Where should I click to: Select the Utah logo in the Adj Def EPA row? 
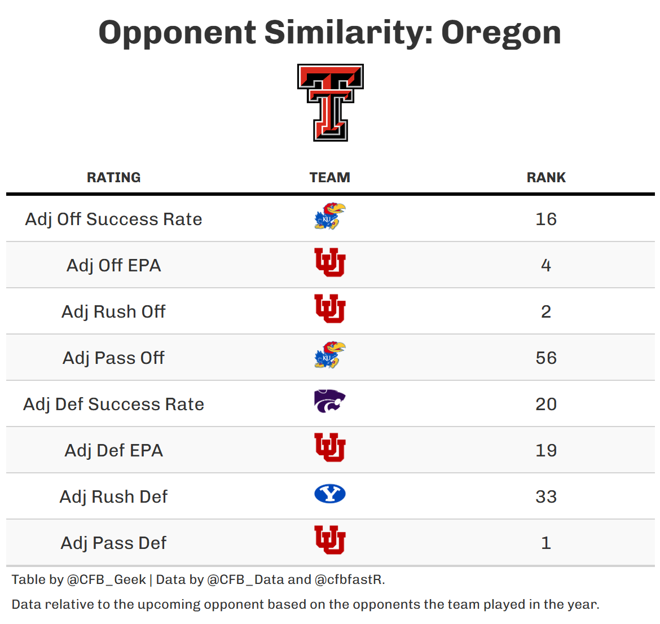[330, 447]
